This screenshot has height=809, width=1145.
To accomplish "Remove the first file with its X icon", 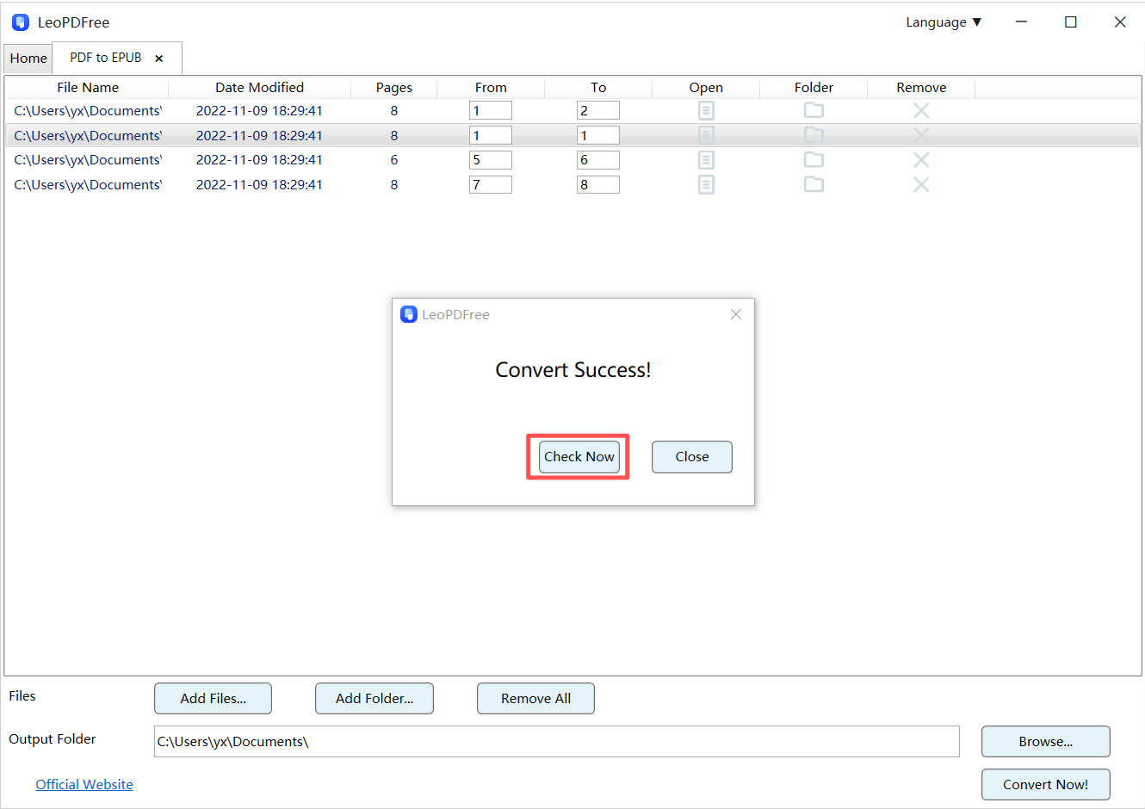I will [921, 110].
